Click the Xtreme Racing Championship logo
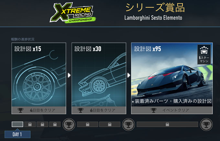This screenshot has height=141, width=220. [73, 13]
